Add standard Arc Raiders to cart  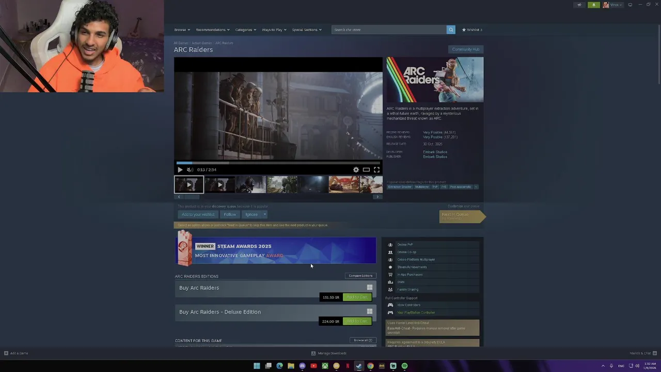click(x=357, y=297)
